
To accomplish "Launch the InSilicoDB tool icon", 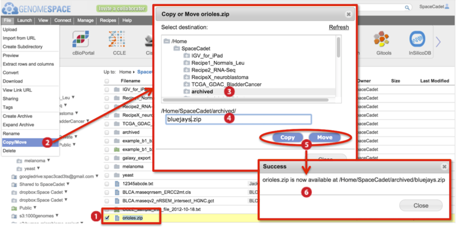I will pyautogui.click(x=417, y=39).
